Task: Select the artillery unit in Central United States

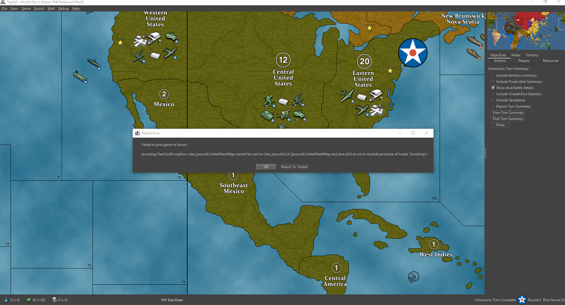Action: pyautogui.click(x=284, y=115)
